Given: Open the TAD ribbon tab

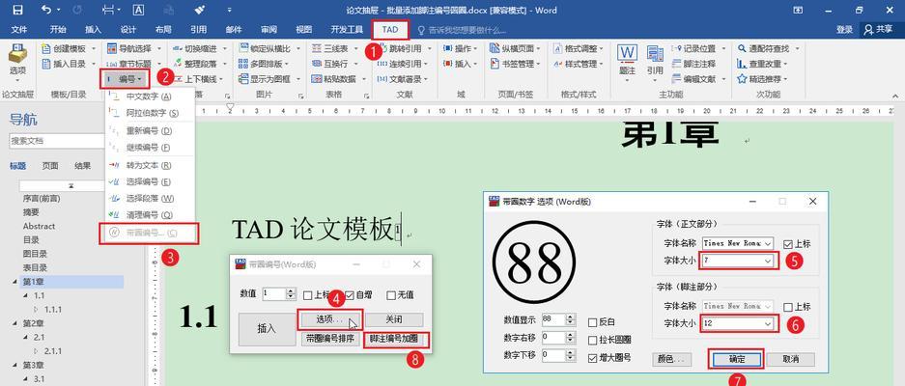Looking at the screenshot, I should tap(390, 29).
